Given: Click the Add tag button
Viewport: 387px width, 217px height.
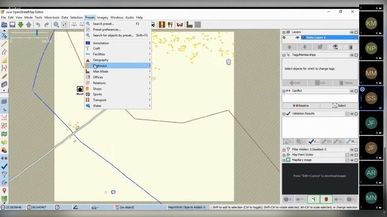Looking at the screenshot, I should click(294, 83).
